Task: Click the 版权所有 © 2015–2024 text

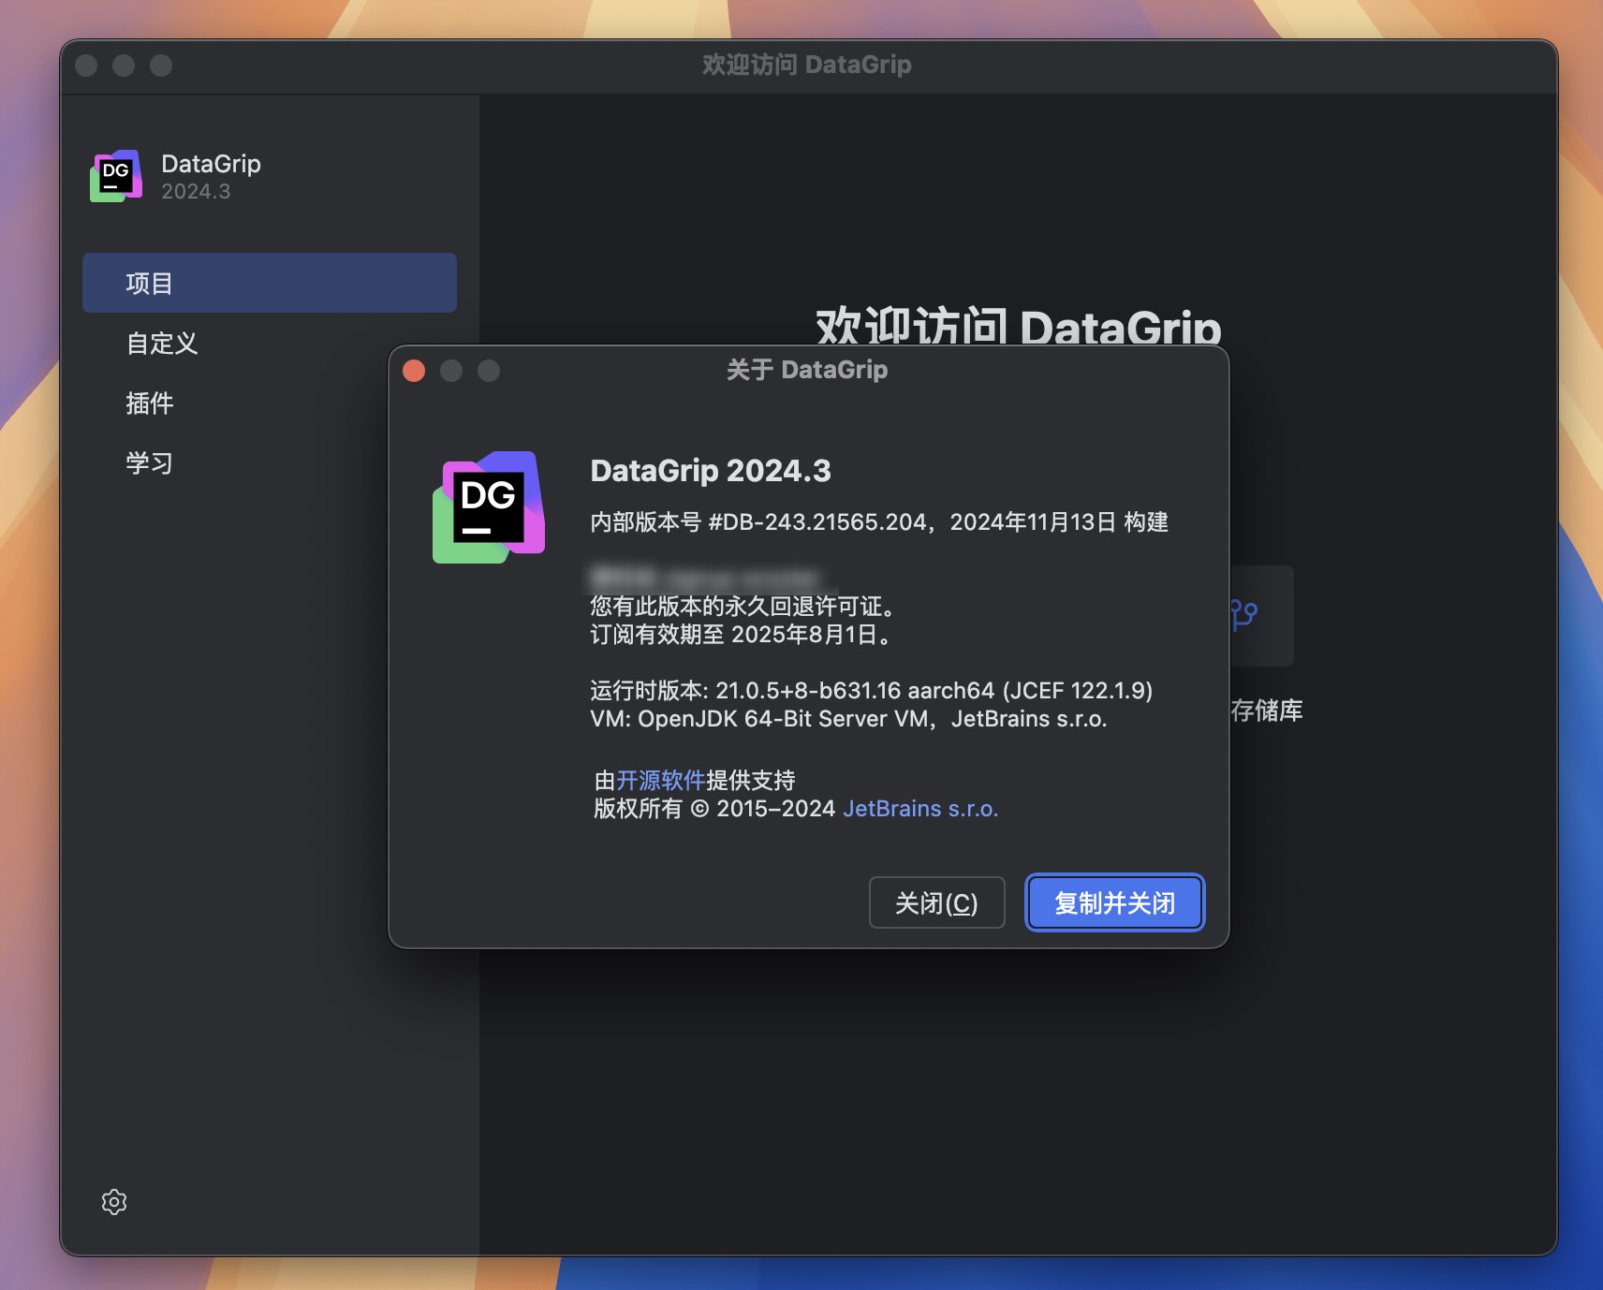Action: [x=714, y=809]
